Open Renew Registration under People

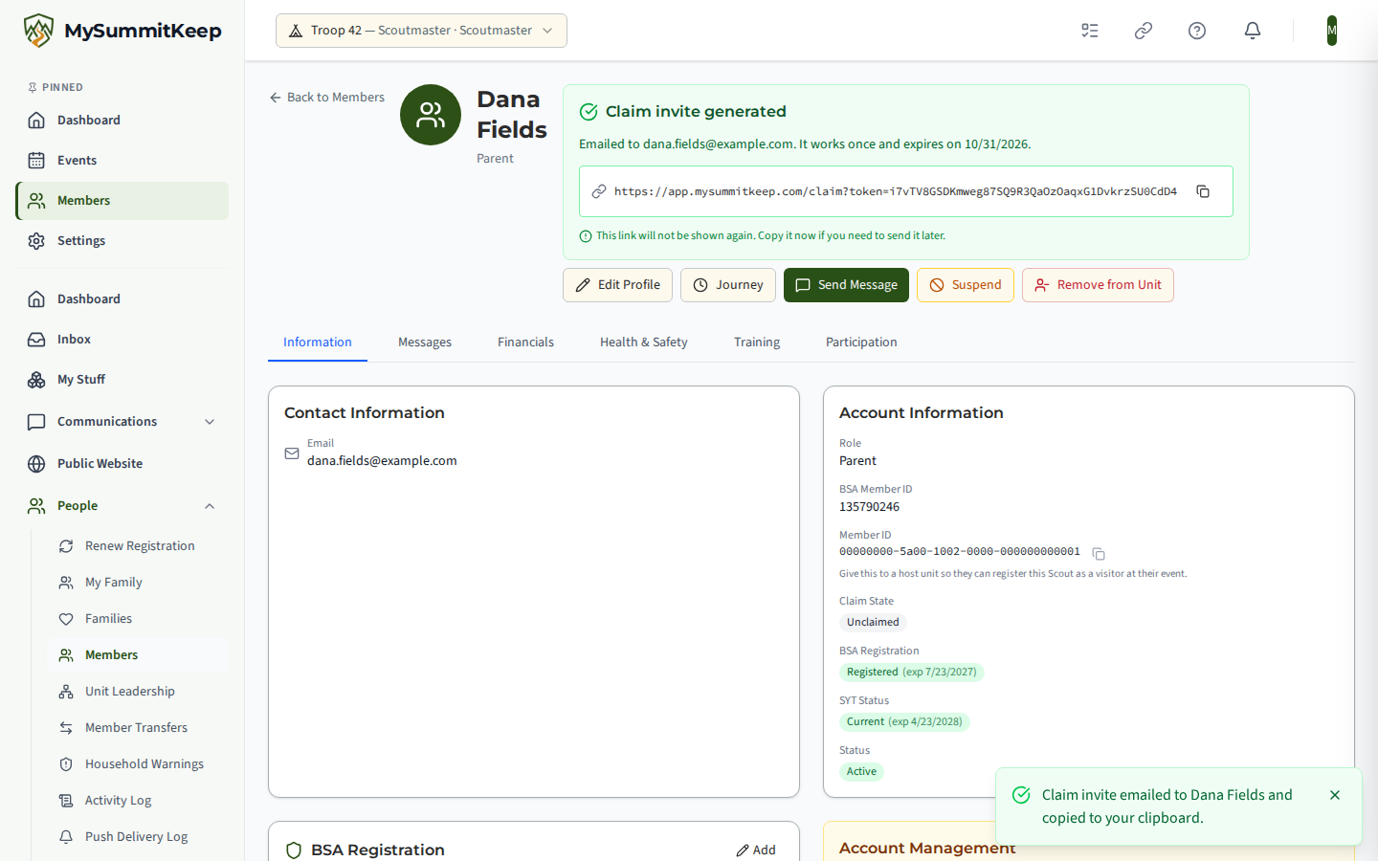138,546
